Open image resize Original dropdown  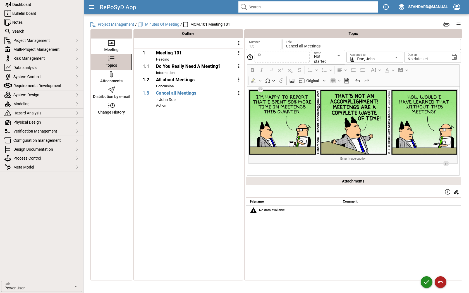tap(312, 81)
